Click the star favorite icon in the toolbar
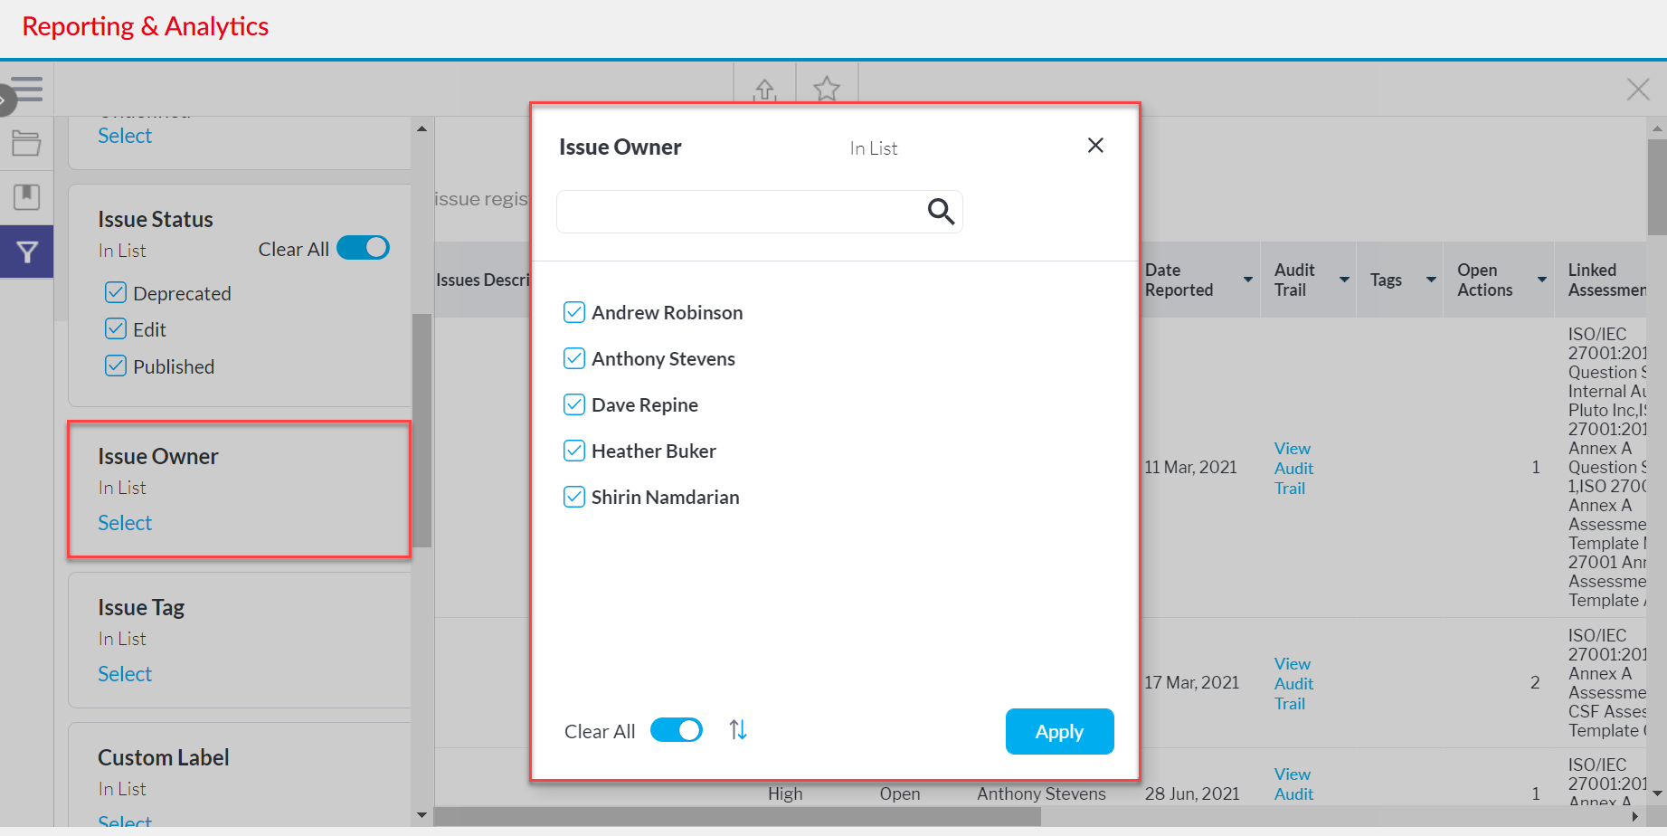 pyautogui.click(x=826, y=90)
